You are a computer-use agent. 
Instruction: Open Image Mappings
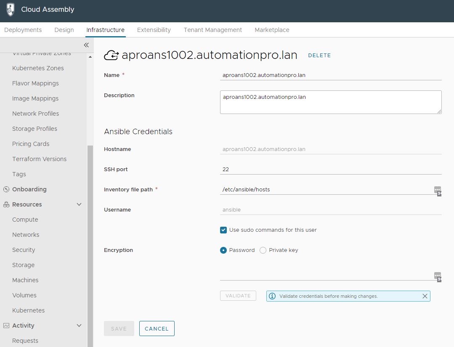pyautogui.click(x=35, y=98)
